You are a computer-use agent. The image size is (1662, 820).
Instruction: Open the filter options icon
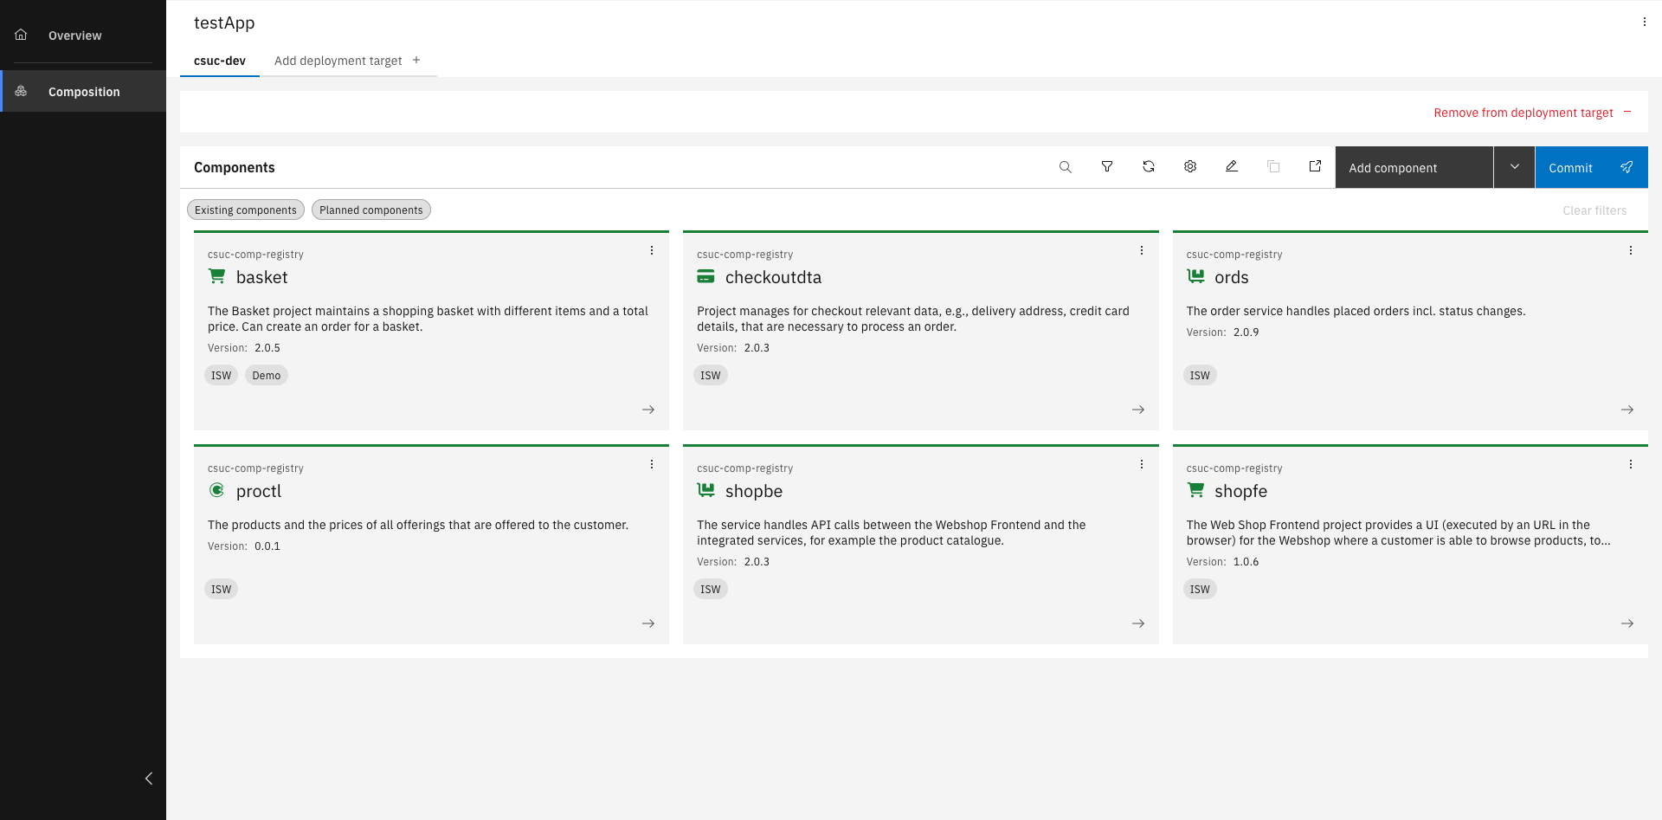1107,166
